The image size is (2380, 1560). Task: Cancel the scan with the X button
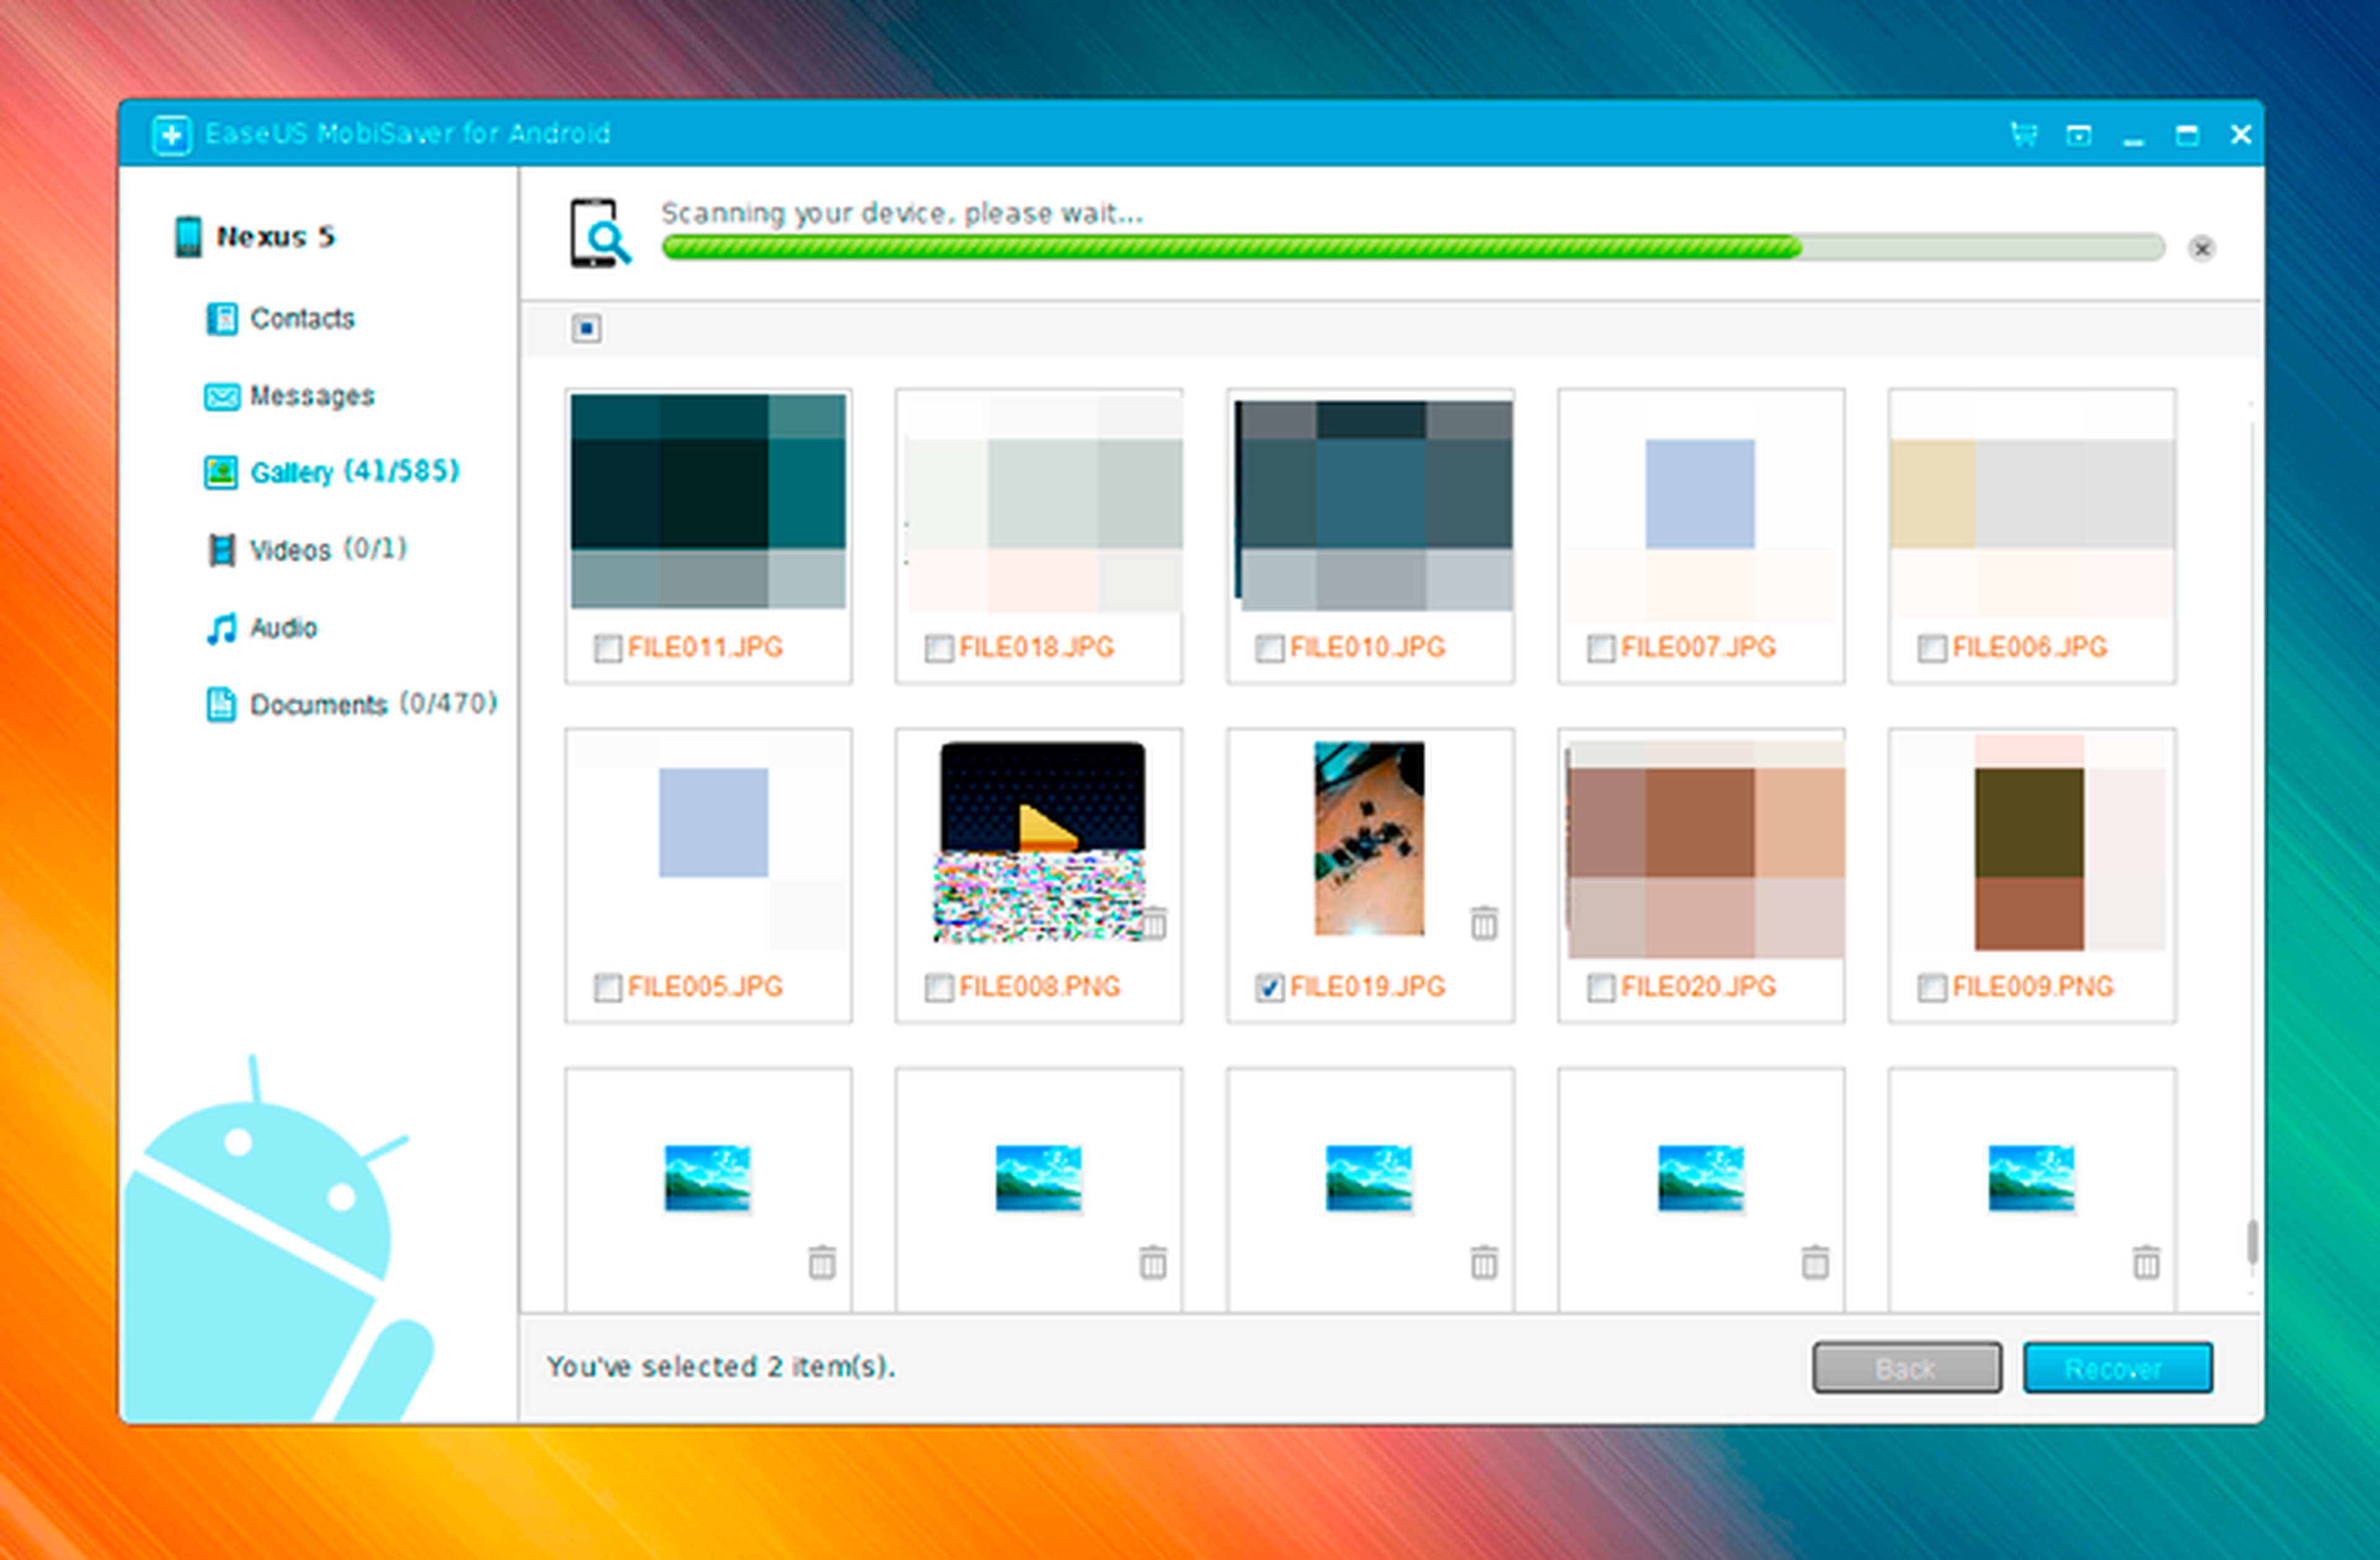tap(2201, 248)
